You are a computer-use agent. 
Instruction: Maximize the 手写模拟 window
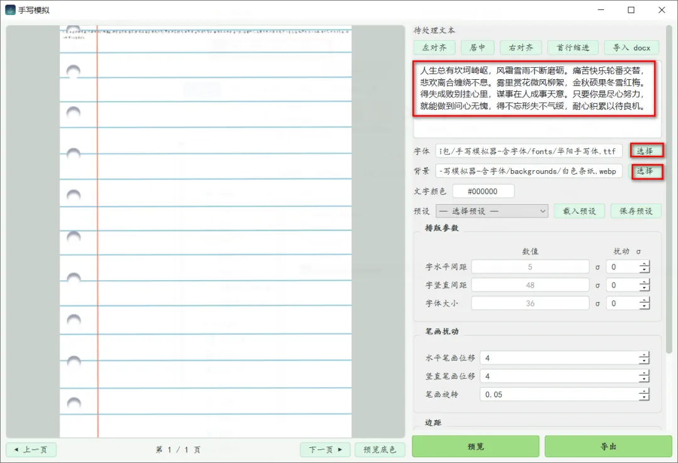(631, 10)
